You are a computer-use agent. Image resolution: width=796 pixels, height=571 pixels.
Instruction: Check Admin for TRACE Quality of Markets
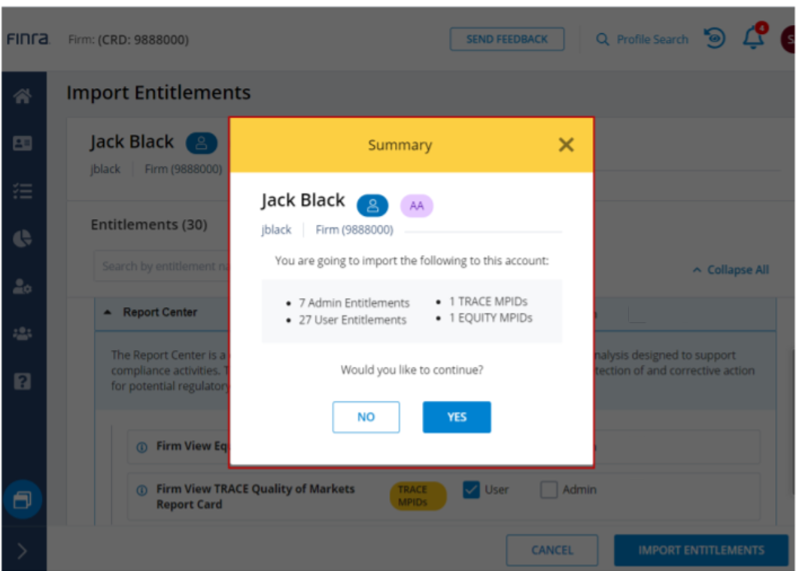[x=549, y=490]
